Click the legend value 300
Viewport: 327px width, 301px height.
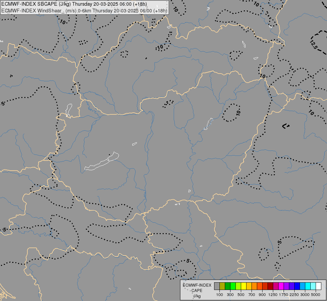230,295
